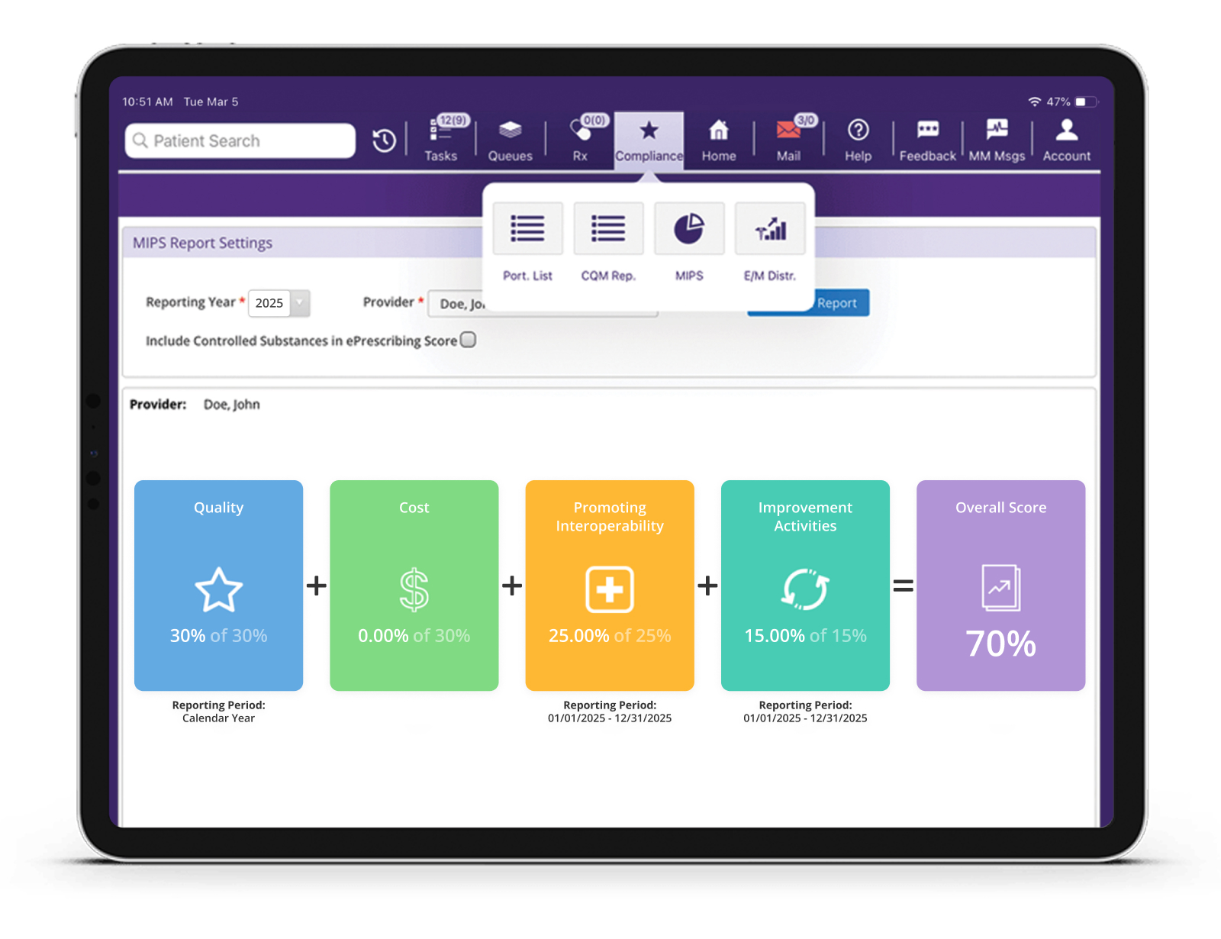Viewport: 1221px width, 939px height.
Task: Open MM Msgs icon
Action: point(997,130)
